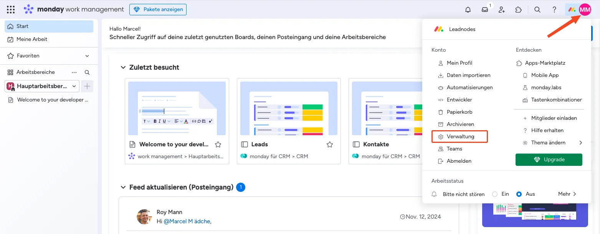This screenshot has height=234, width=600.
Task: Star the Leads board card
Action: click(329, 144)
